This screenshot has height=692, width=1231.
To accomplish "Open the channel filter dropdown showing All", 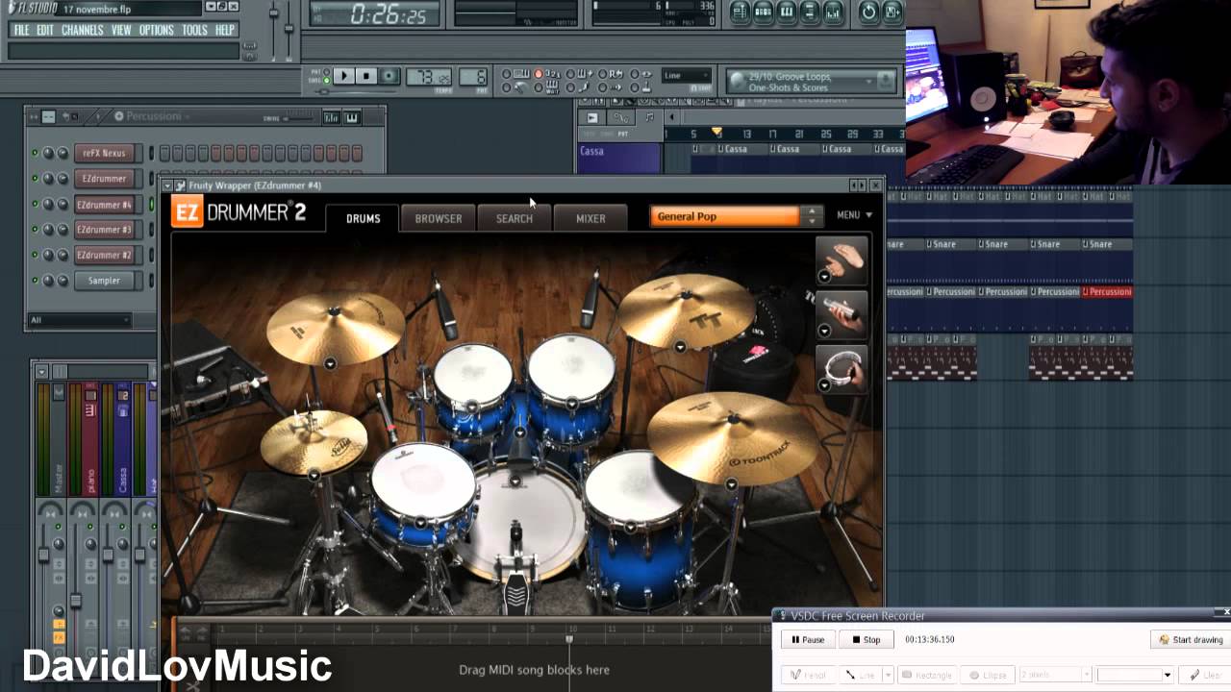I will [x=79, y=320].
